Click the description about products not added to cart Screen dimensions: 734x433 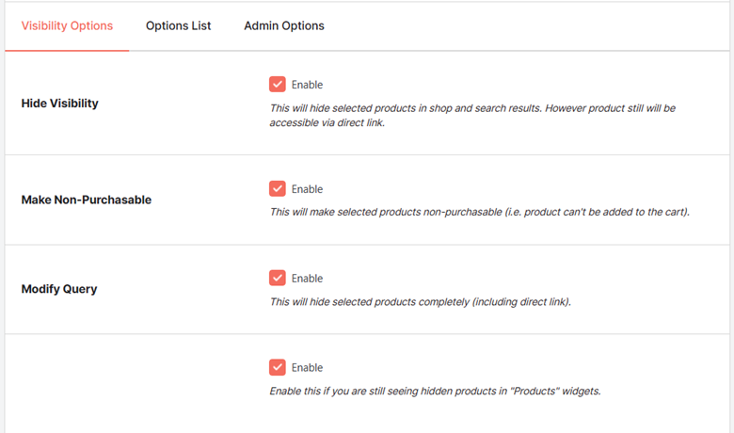(x=480, y=212)
